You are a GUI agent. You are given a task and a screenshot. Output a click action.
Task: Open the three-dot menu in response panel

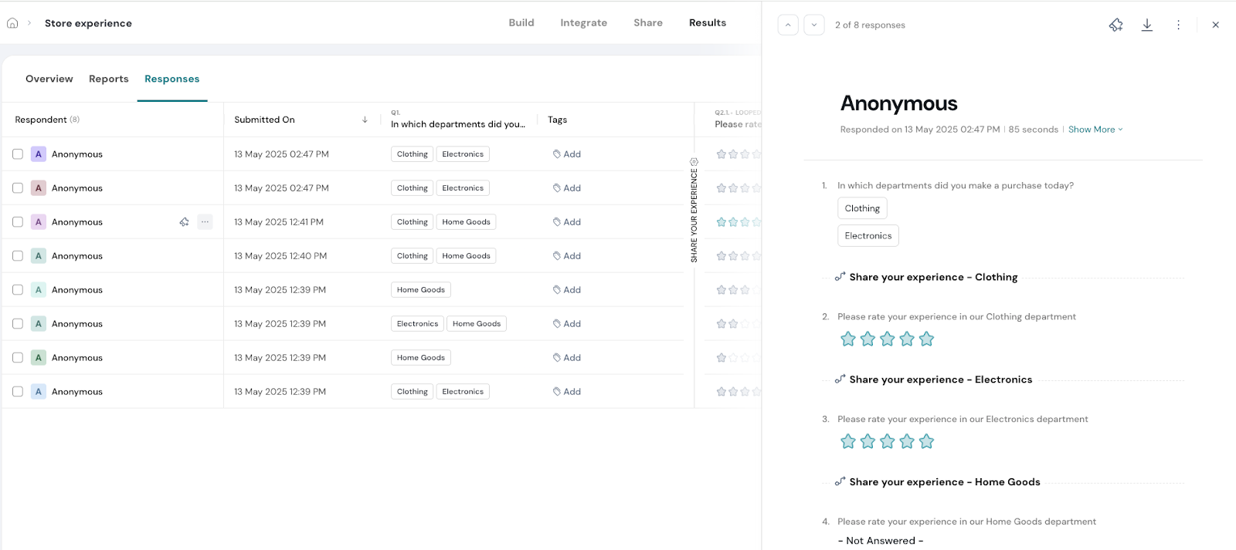click(1178, 25)
